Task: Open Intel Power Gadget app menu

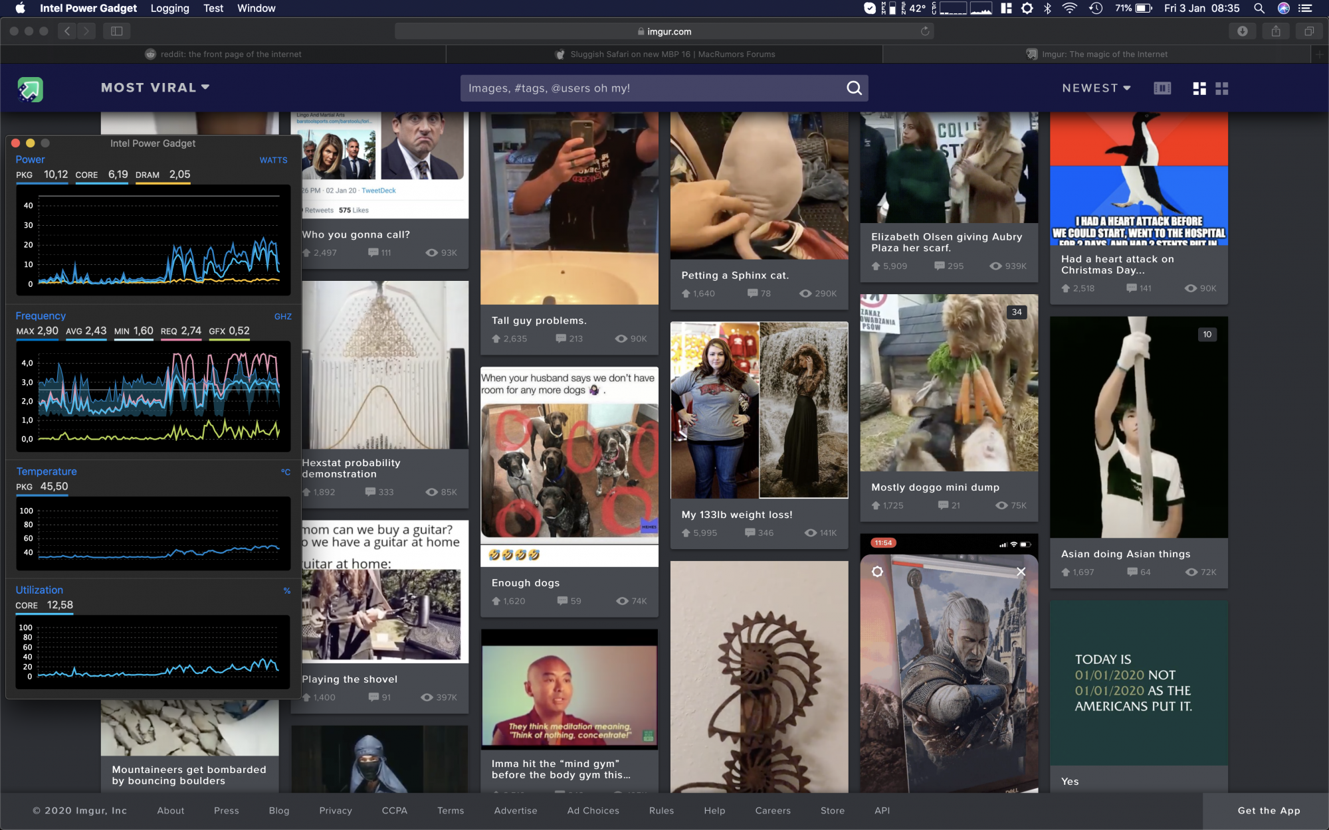Action: pos(88,8)
